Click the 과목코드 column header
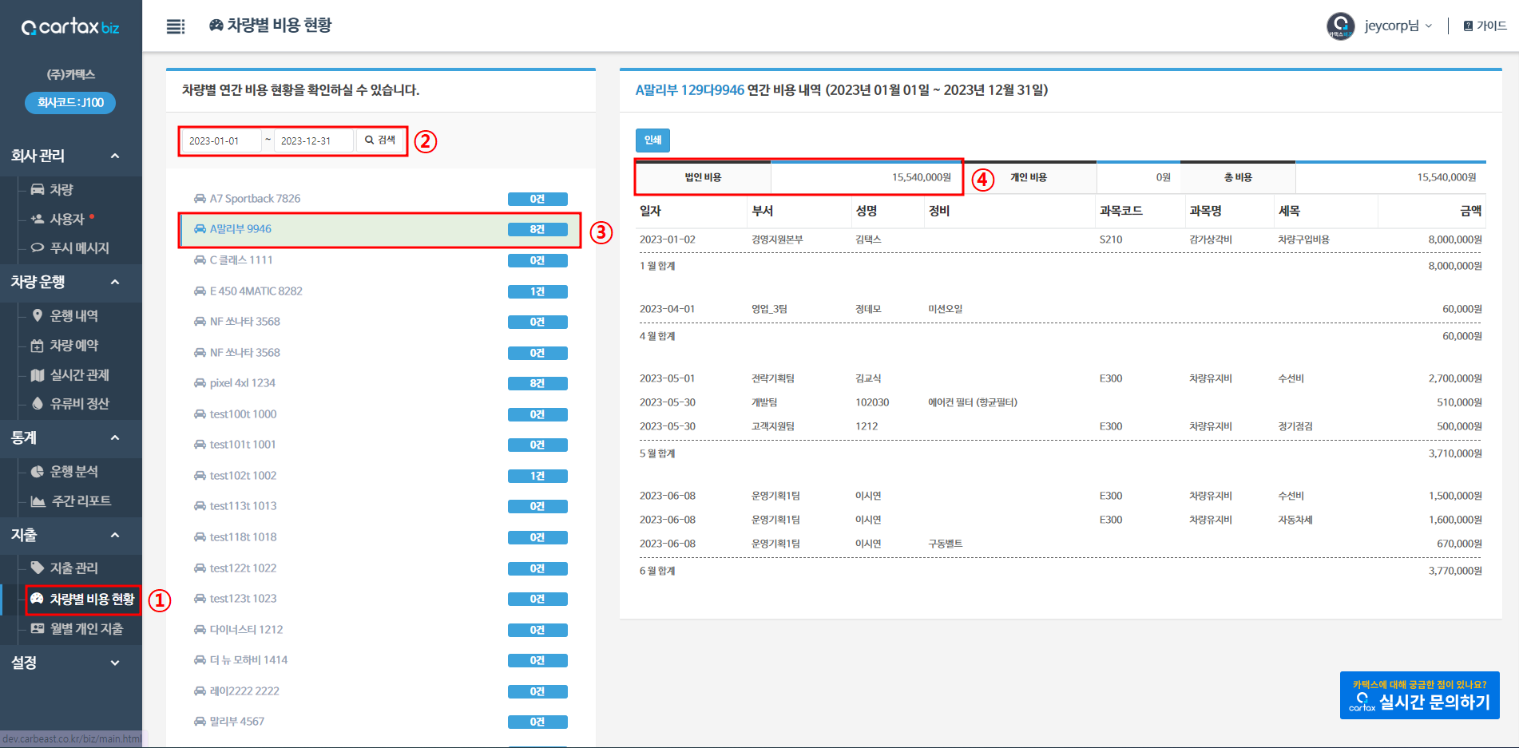 (1120, 211)
